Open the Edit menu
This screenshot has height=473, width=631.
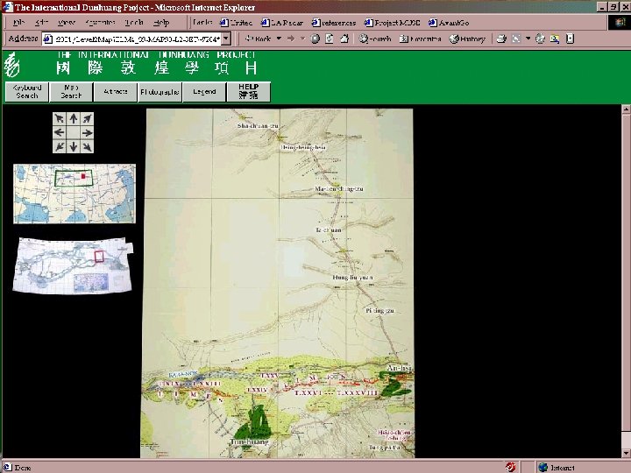(x=41, y=23)
